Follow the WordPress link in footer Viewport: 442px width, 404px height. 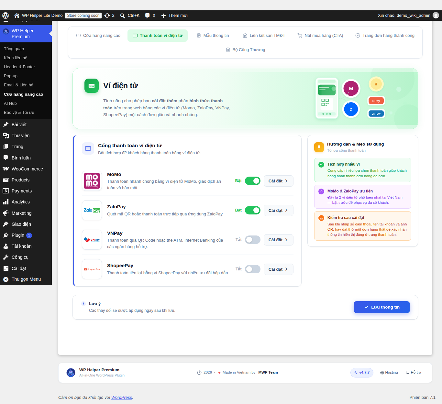[122, 398]
